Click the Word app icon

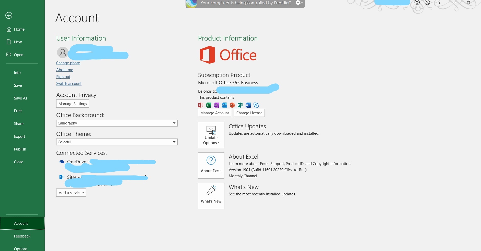coord(248,105)
